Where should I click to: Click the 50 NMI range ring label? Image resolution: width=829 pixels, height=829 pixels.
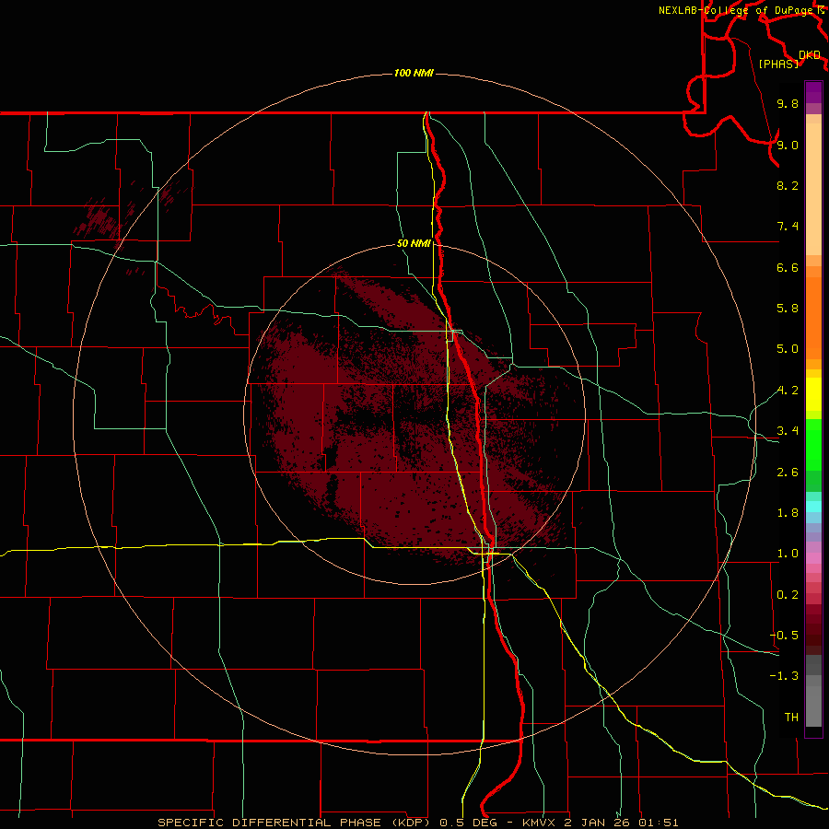414,243
